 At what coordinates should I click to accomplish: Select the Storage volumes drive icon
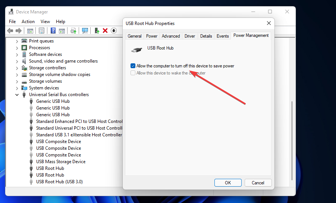(24, 82)
